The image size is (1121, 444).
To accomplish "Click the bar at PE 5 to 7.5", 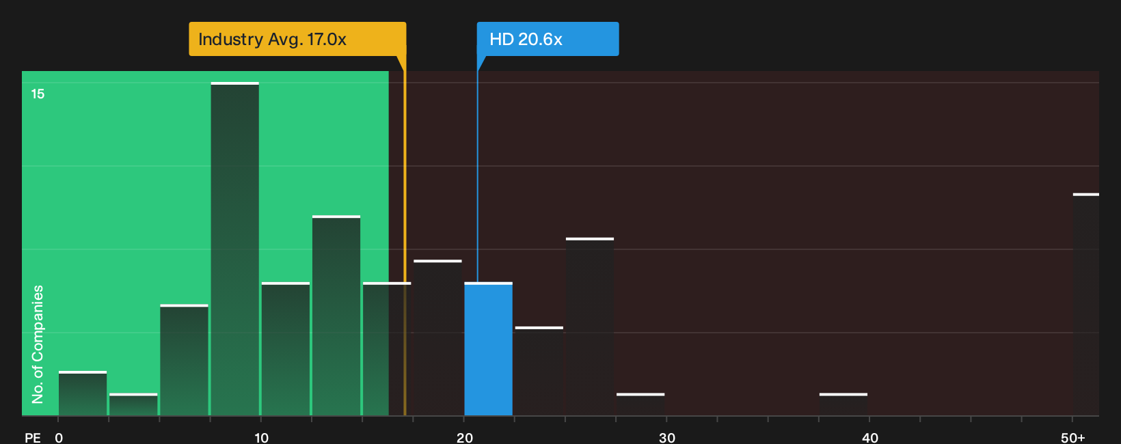I will pyautogui.click(x=185, y=360).
